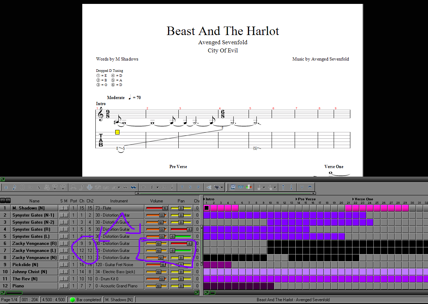Viewport: 428px width, 304px height.
Task: Open the wah effect dropdown arrow
Action: pos(222,187)
